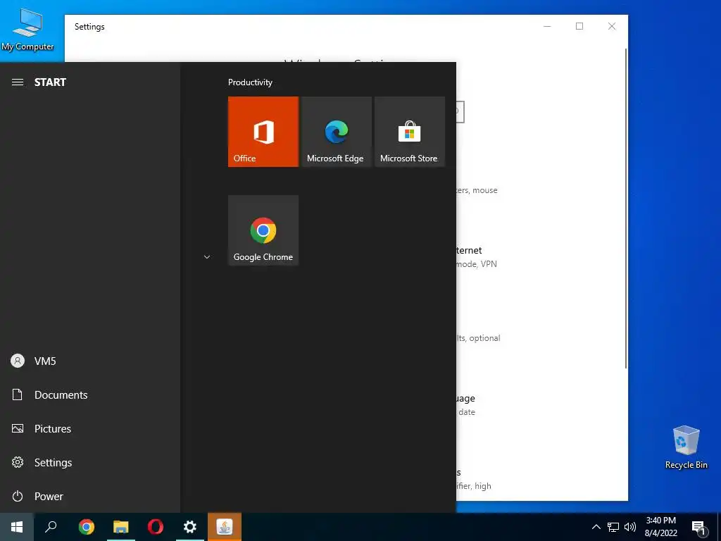The image size is (721, 541).
Task: Open the Office tile
Action: tap(263, 132)
